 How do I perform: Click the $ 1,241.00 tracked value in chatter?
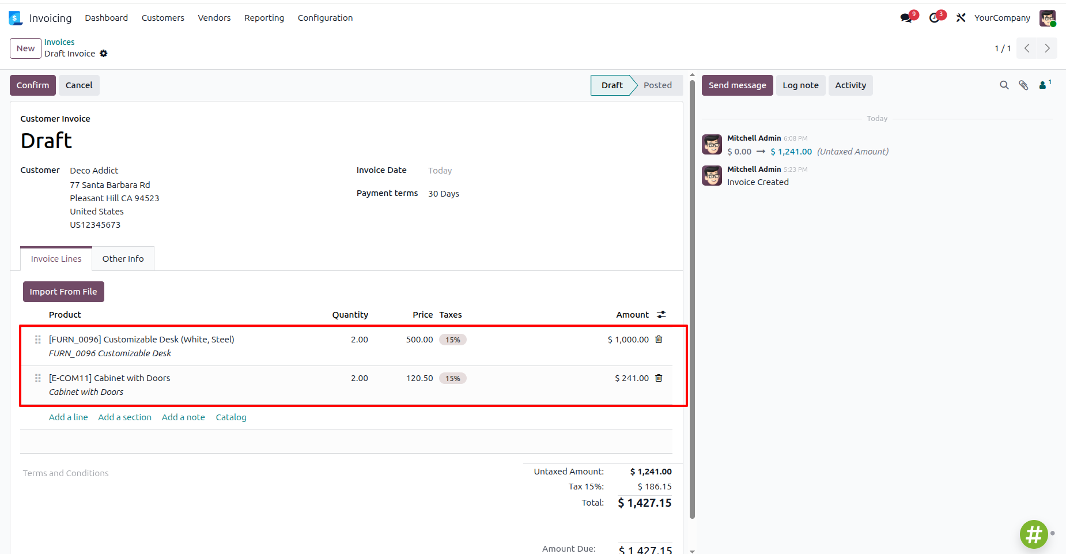(791, 152)
